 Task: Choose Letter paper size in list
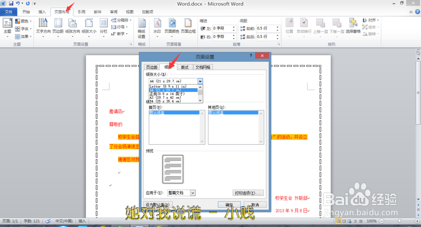click(x=173, y=86)
